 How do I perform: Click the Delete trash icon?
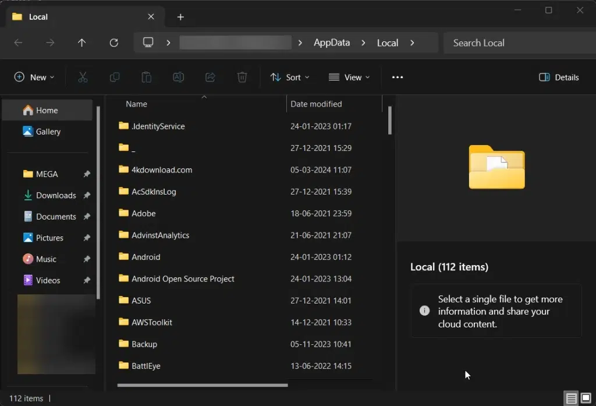pos(242,77)
